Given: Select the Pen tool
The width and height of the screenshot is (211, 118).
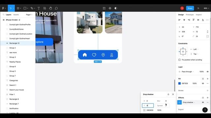Looking at the screenshot, I should (32, 8).
